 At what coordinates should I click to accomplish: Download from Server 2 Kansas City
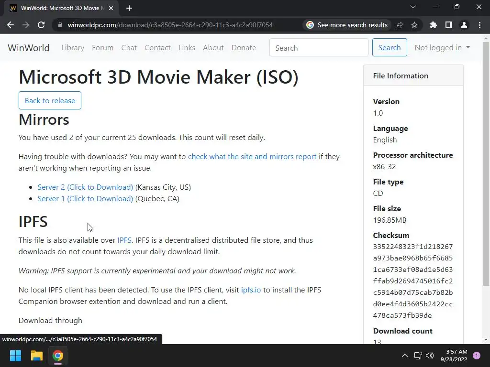85,187
